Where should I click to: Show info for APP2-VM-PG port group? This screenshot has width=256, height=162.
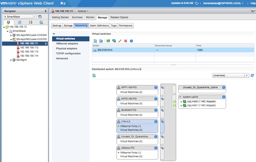156,99
